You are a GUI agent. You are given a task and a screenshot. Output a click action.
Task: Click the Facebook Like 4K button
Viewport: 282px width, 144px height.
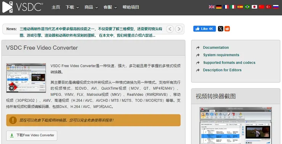[x=205, y=29]
